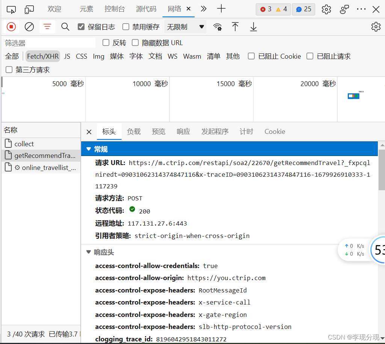Switch to 欢迎 tab
The image size is (385, 344).
coord(54,9)
